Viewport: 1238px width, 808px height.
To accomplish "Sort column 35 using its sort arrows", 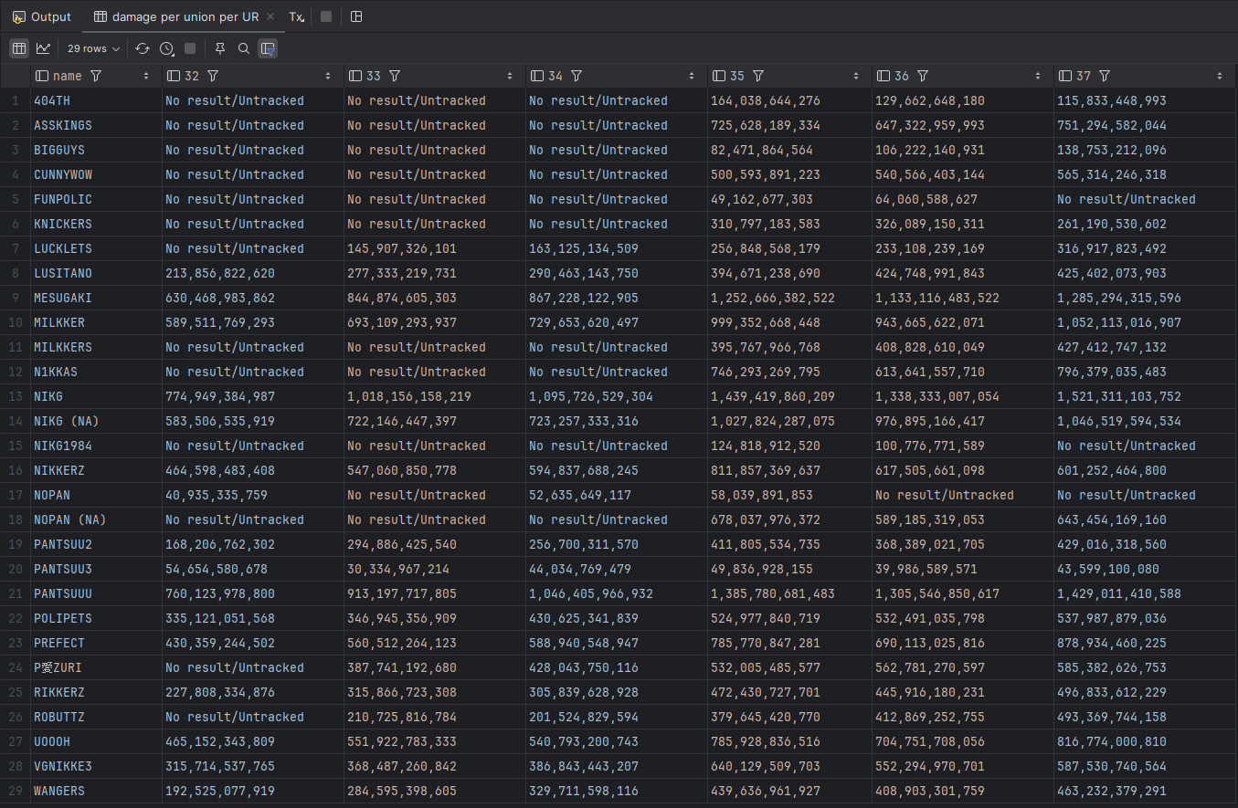I will pyautogui.click(x=856, y=76).
